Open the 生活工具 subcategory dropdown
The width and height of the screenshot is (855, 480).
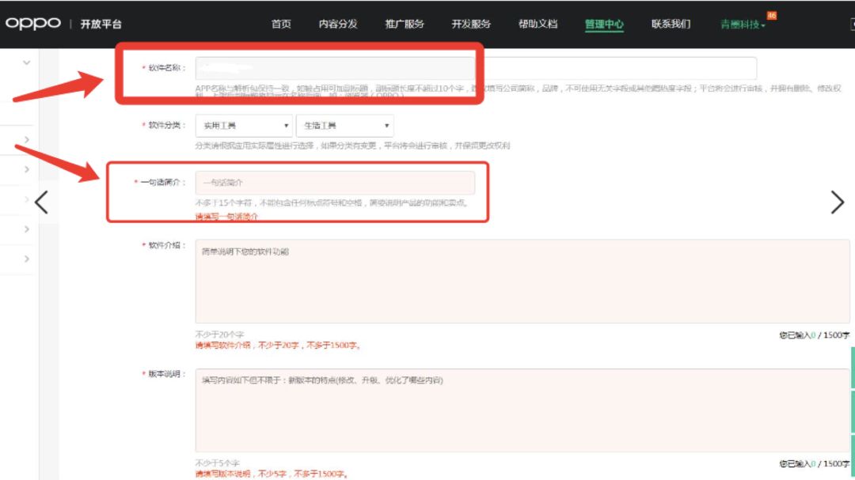pyautogui.click(x=344, y=126)
